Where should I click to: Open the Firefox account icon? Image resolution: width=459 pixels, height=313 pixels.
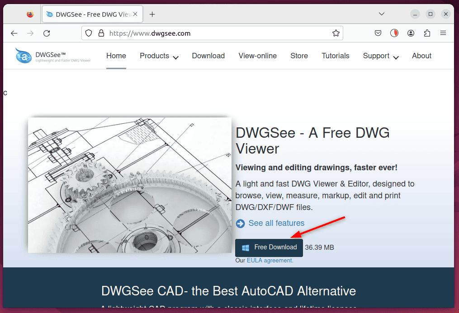[411, 33]
